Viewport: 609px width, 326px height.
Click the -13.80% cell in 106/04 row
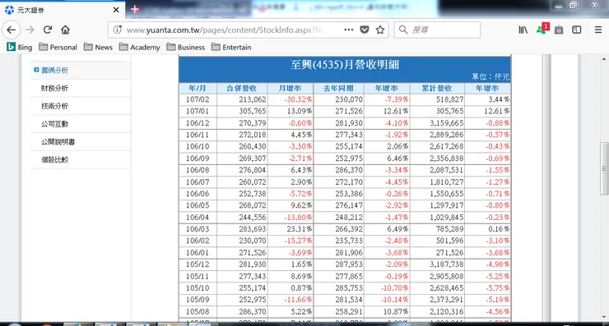point(298,217)
